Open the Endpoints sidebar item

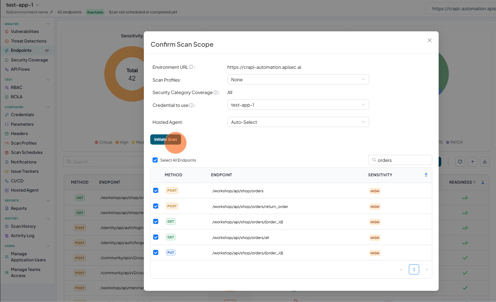click(27, 51)
